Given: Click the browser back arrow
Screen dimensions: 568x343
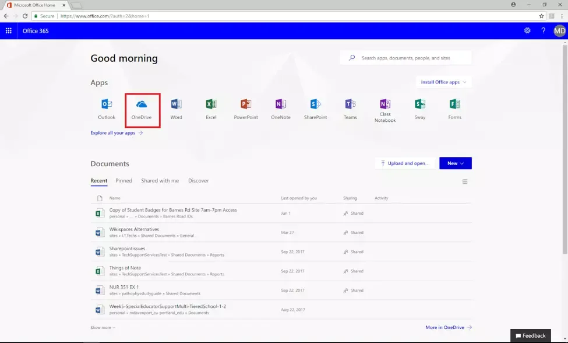Looking at the screenshot, I should tap(6, 16).
